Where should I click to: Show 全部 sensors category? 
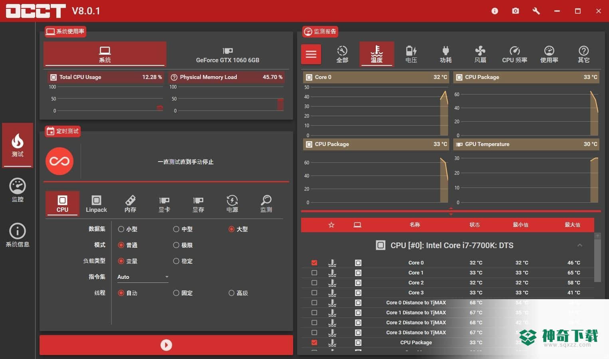coord(342,54)
